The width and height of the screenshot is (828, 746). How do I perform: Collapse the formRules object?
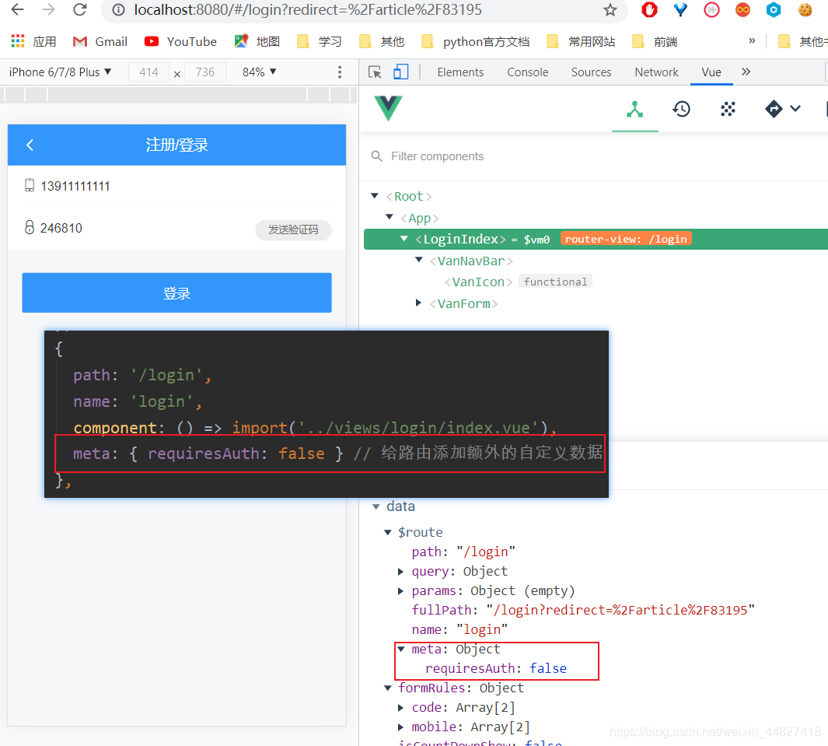click(388, 688)
